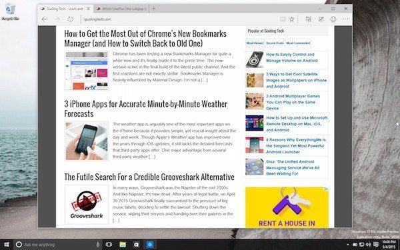Select the Most Commented tab

298,43
